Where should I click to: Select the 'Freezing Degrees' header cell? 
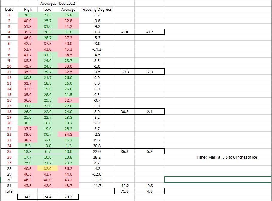pyautogui.click(x=97, y=9)
